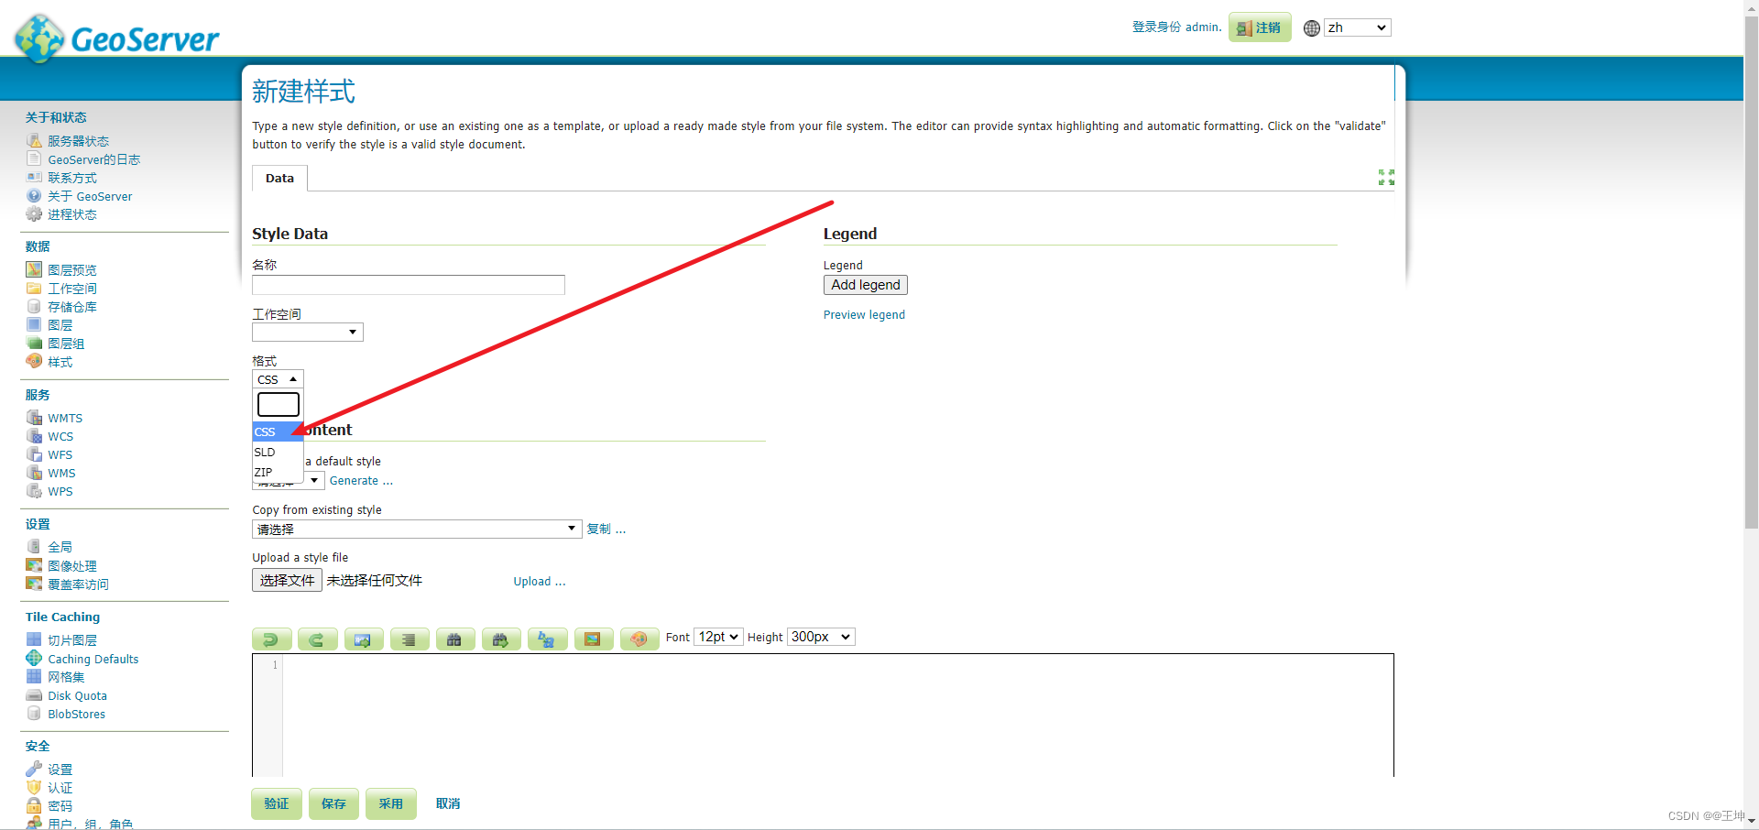Screen dimensions: 1759x830
Task: Select SLD option in format list
Action: tap(278, 452)
